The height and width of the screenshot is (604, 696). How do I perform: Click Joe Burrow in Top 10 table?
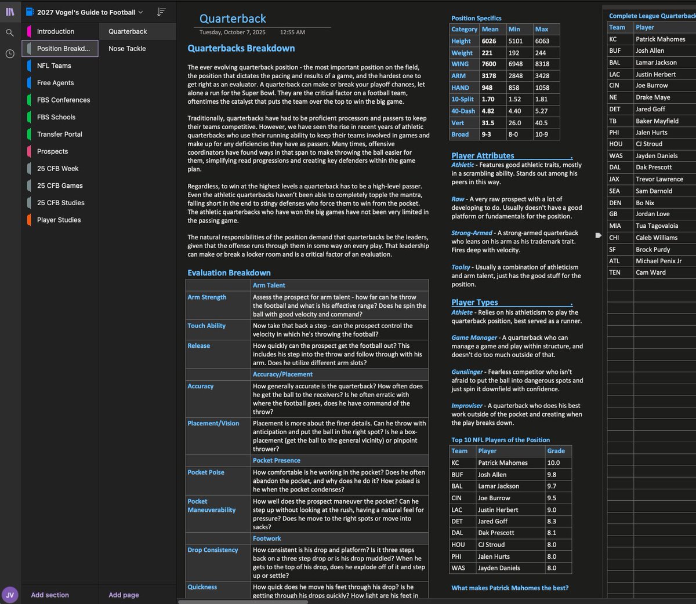[494, 498]
